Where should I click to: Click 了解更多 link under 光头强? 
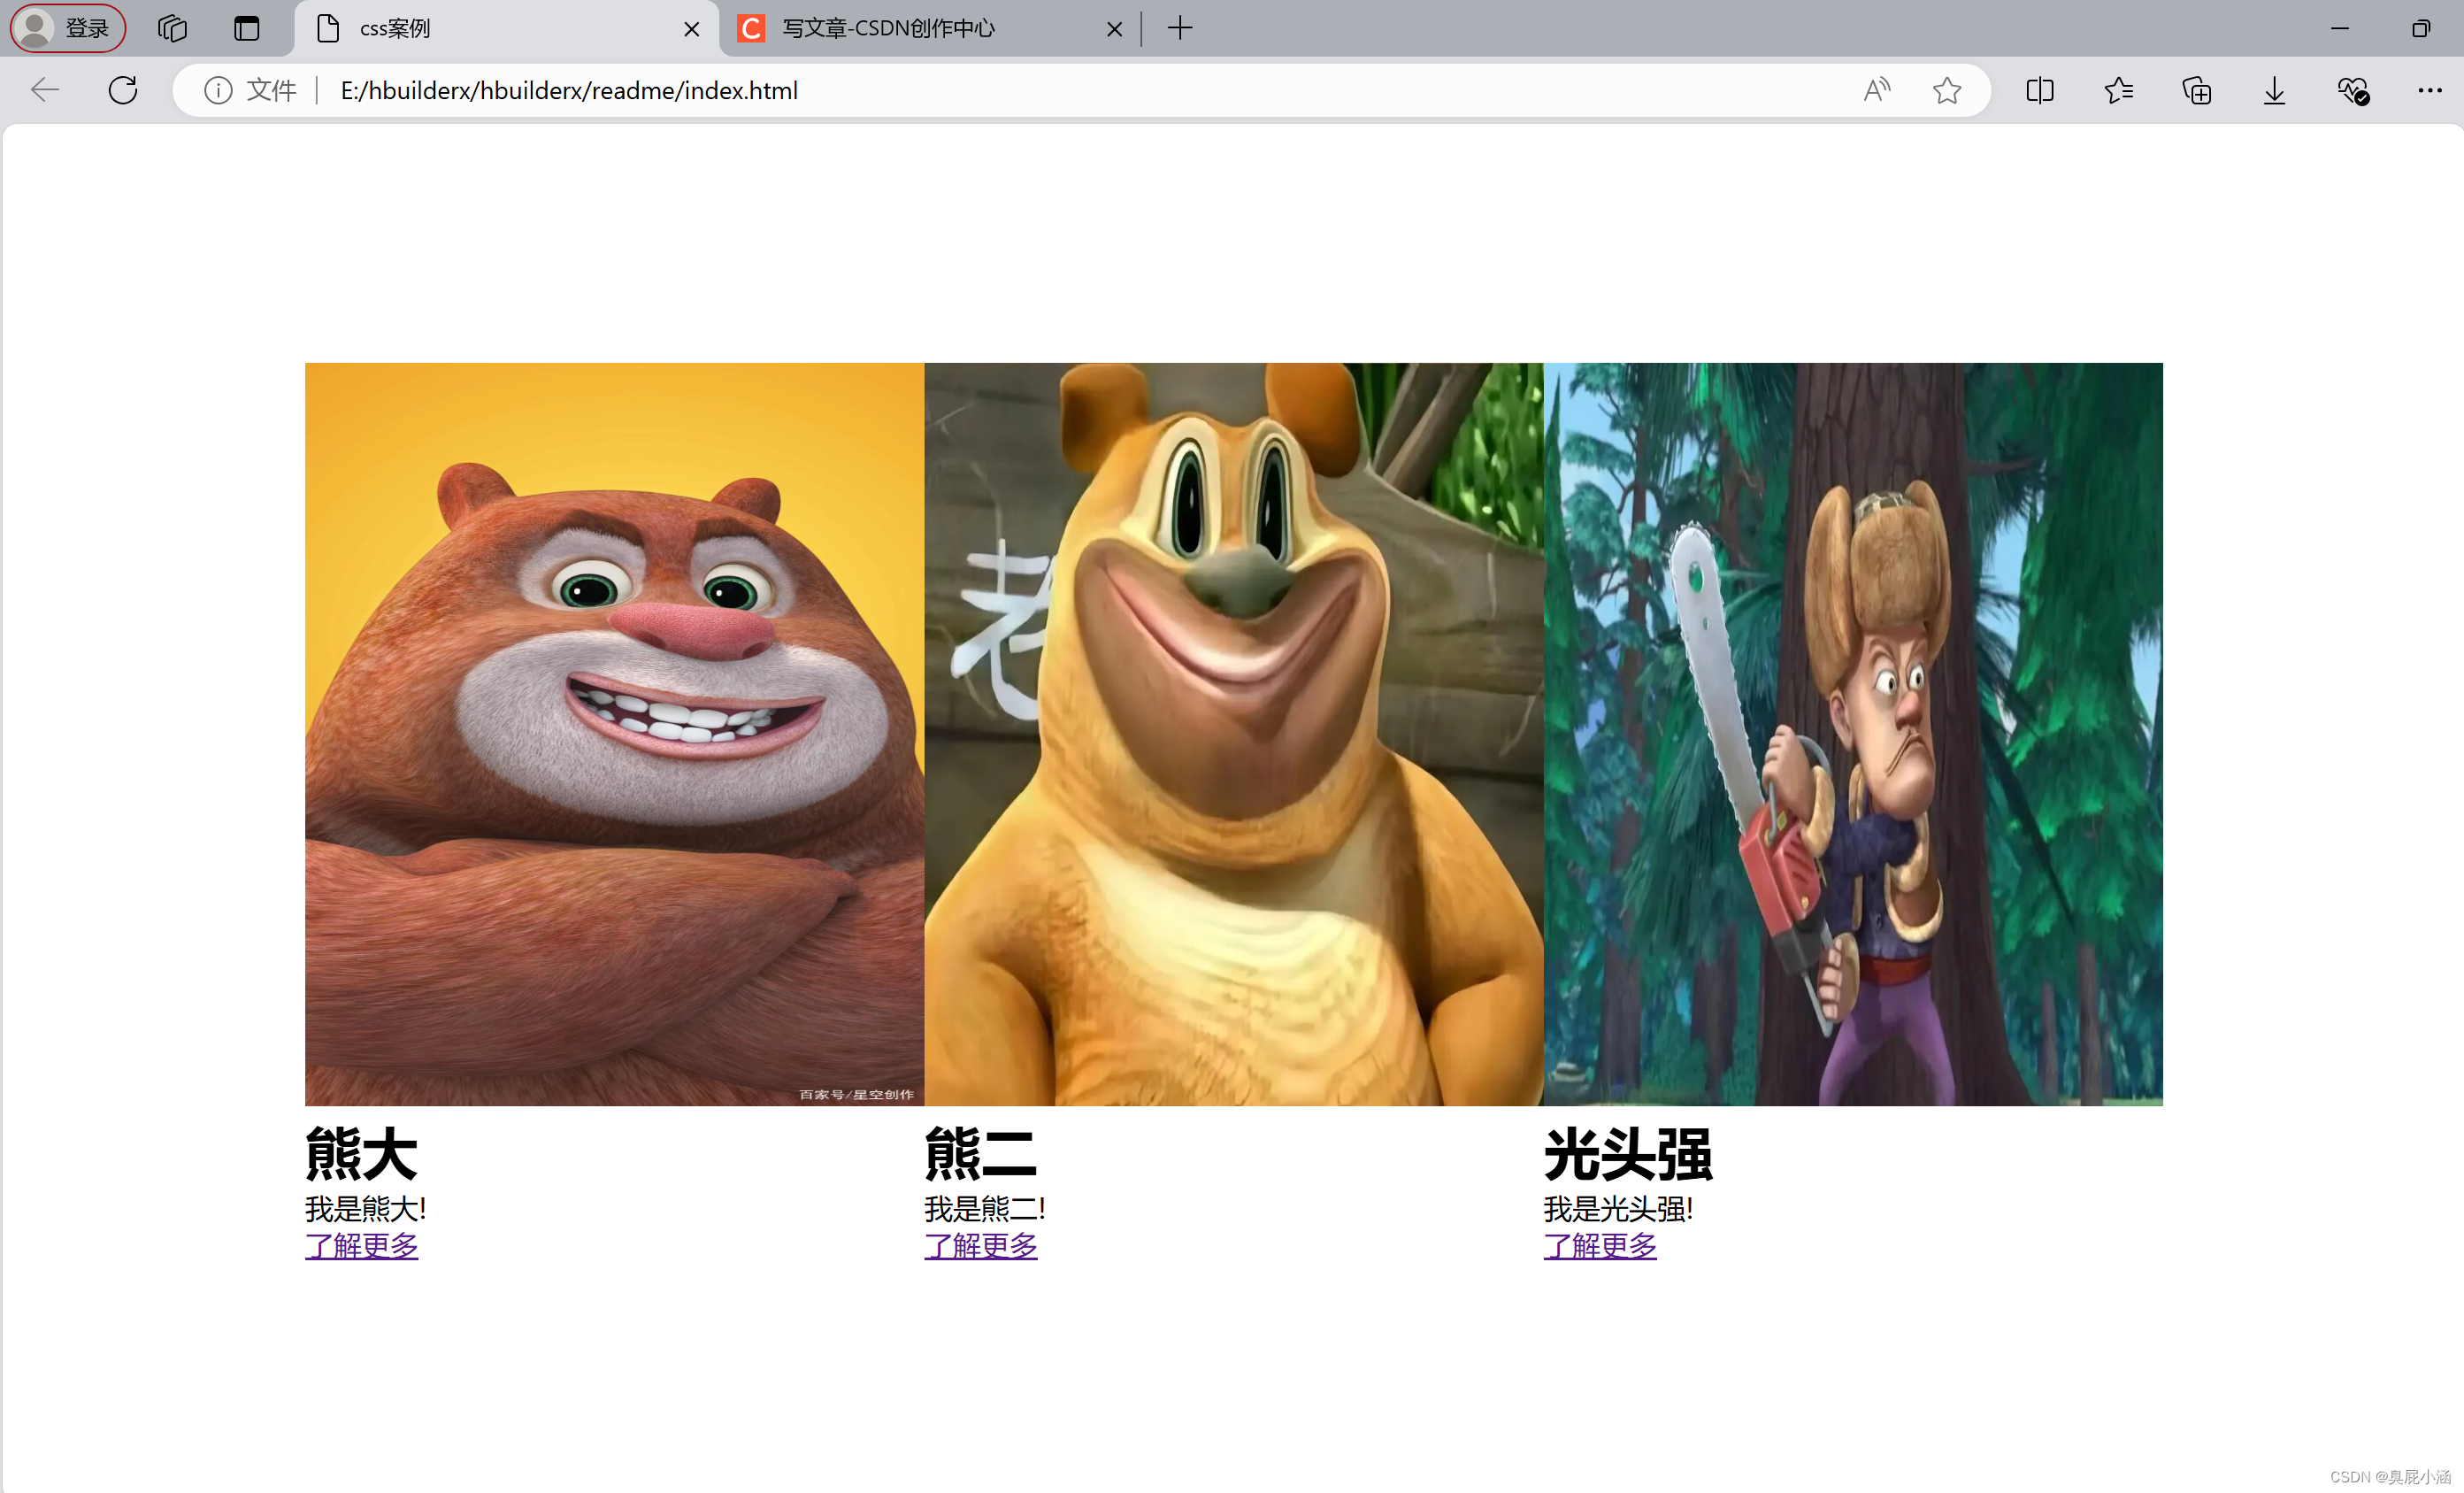coord(1599,1246)
